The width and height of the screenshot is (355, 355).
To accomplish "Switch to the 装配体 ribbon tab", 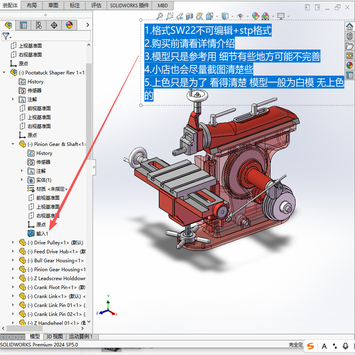I will (10, 5).
